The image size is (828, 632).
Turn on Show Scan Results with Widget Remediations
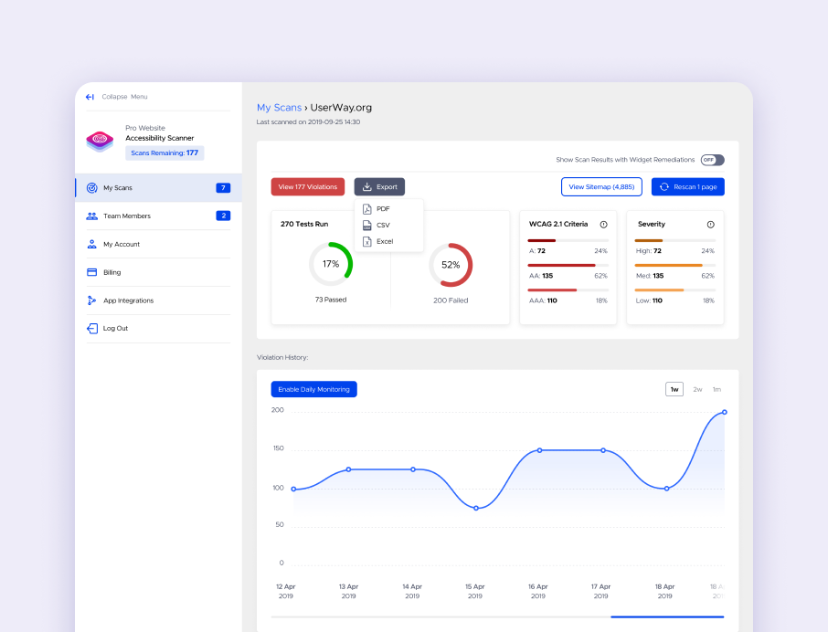[712, 159]
